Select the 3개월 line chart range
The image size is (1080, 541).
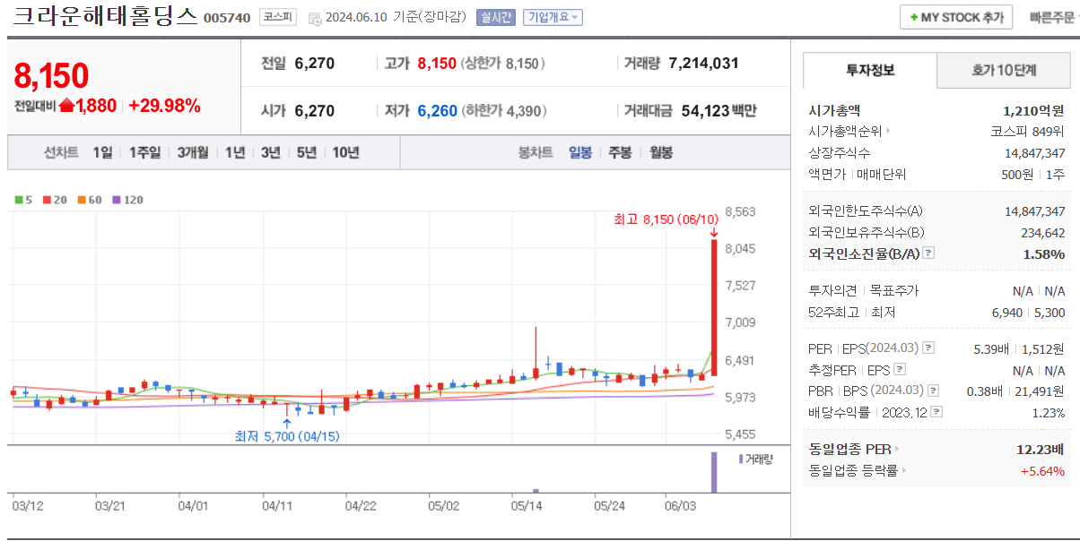pyautogui.click(x=193, y=152)
